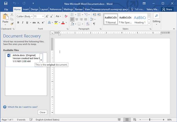Align text left
Viewport: 177px width, 122px height.
pyautogui.click(x=72, y=19)
